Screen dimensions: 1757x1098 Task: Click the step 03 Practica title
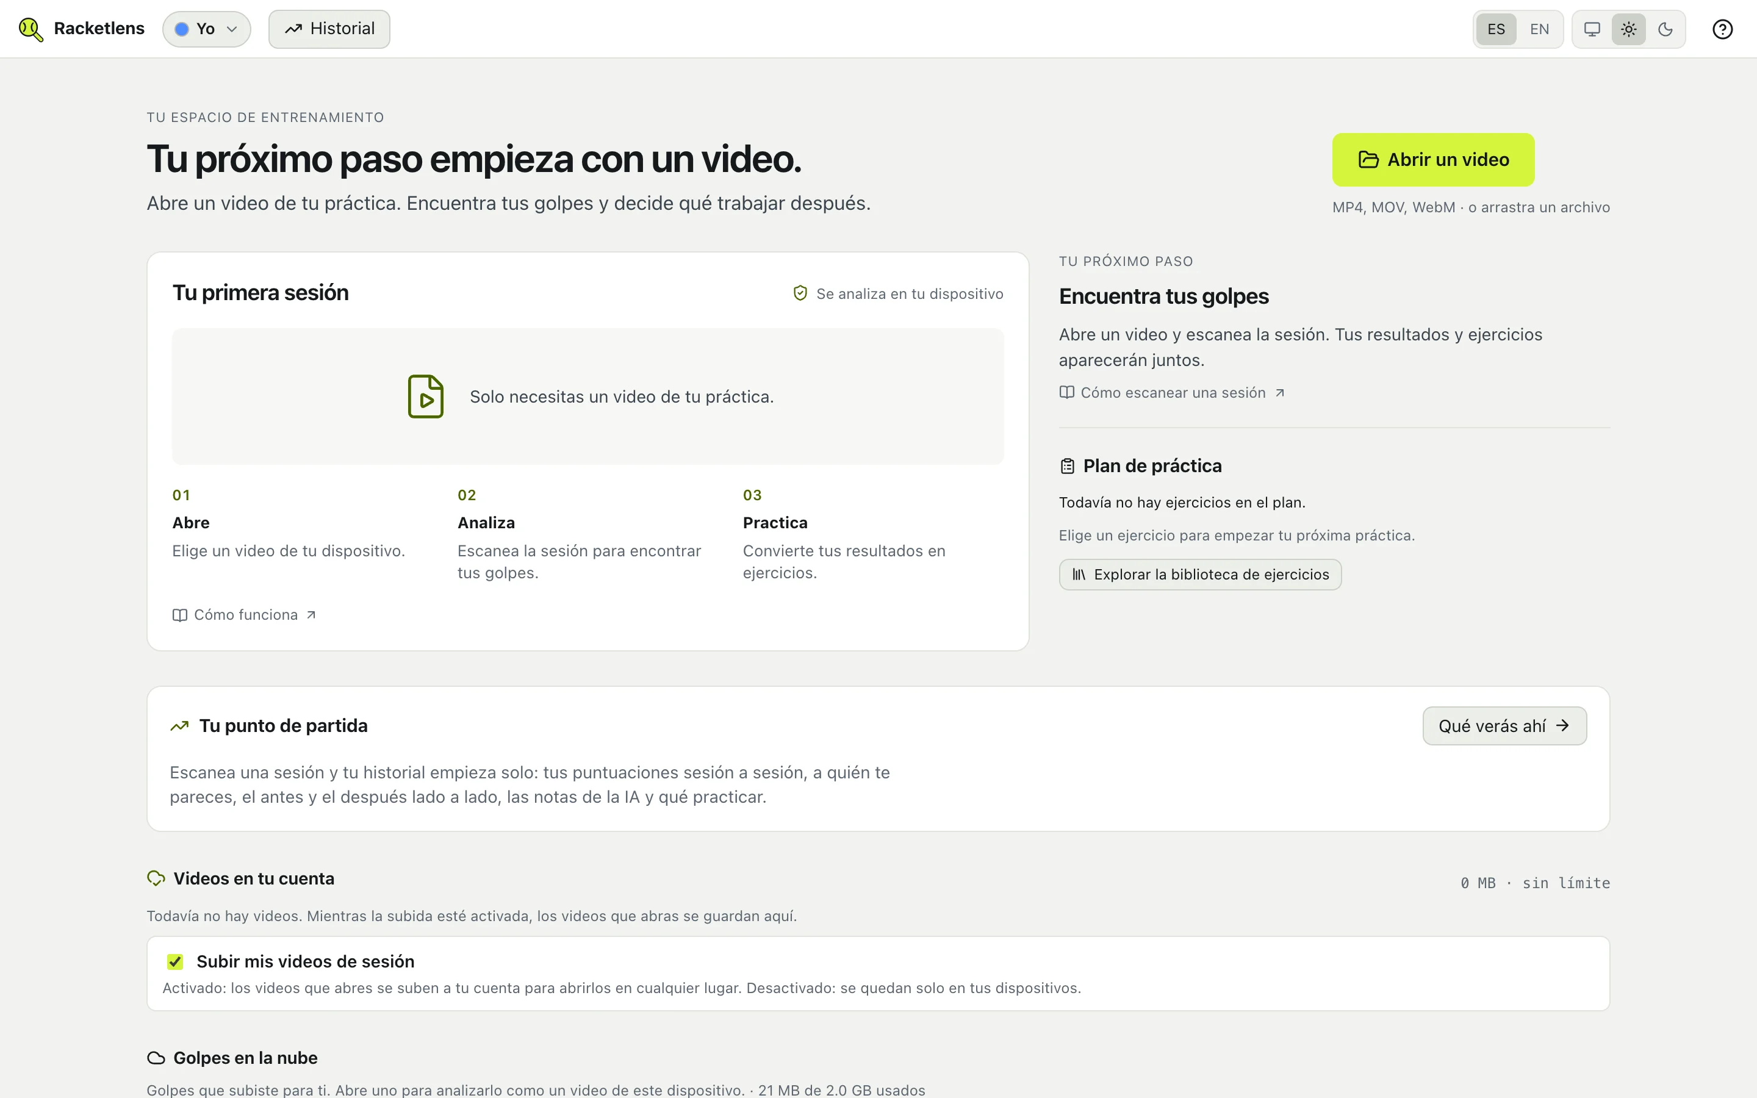[x=775, y=523]
